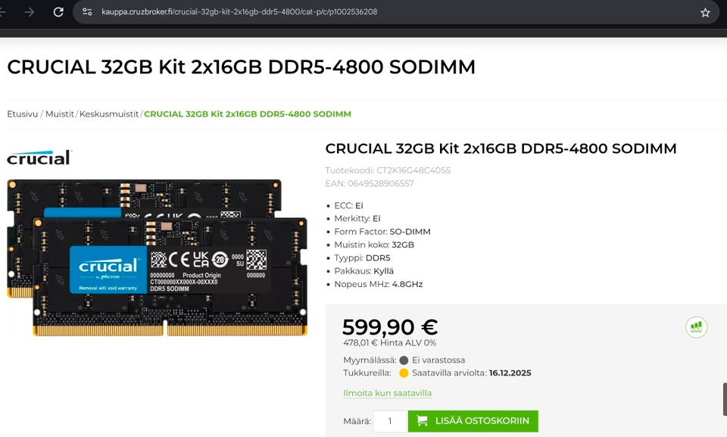The width and height of the screenshot is (727, 437).
Task: Bookmark this page using the star icon
Action: coord(705,13)
